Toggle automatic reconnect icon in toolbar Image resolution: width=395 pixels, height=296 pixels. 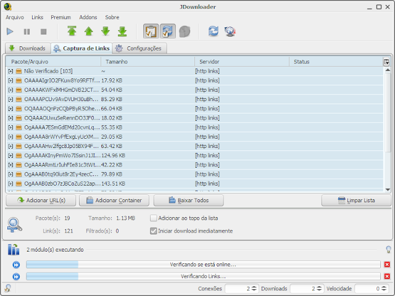click(x=168, y=31)
